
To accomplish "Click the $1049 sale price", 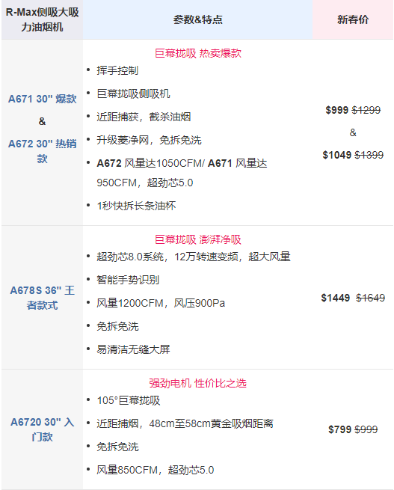I will pyautogui.click(x=337, y=155).
